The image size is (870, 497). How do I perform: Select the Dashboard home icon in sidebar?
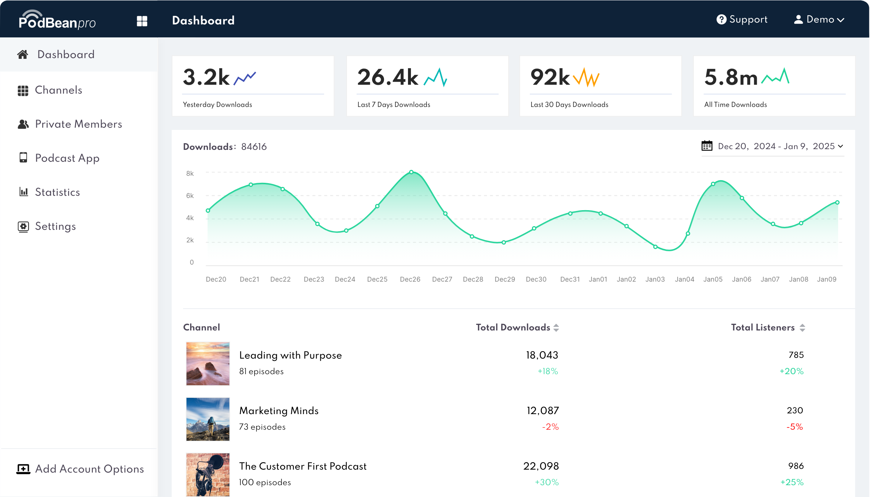point(23,54)
